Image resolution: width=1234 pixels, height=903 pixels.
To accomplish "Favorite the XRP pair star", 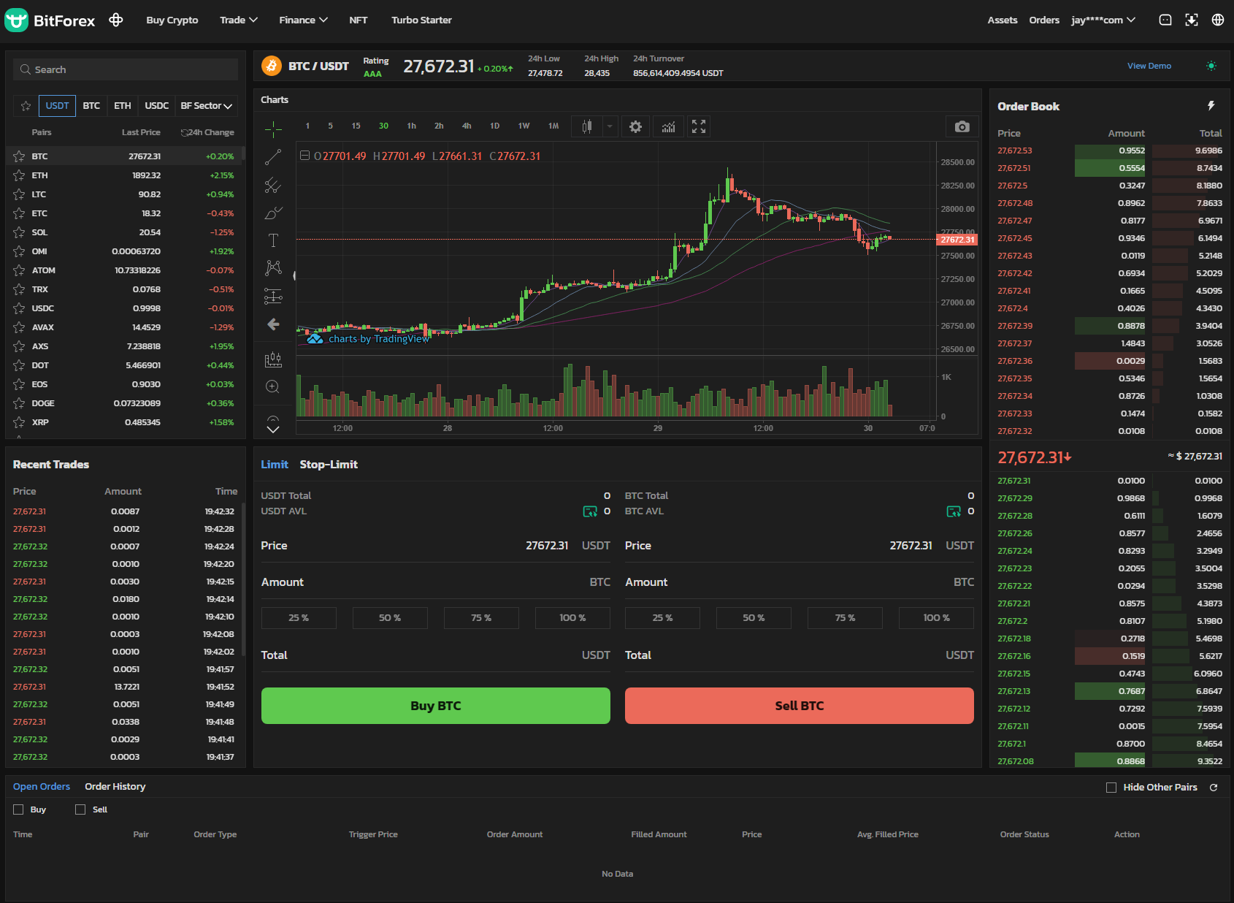I will 19,422.
